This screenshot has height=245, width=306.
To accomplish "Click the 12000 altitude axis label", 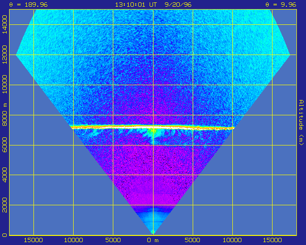I will click(x=4, y=55).
